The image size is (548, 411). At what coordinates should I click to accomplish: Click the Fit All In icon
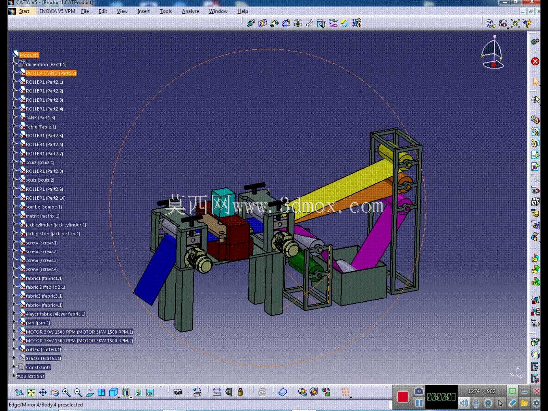pos(31,393)
